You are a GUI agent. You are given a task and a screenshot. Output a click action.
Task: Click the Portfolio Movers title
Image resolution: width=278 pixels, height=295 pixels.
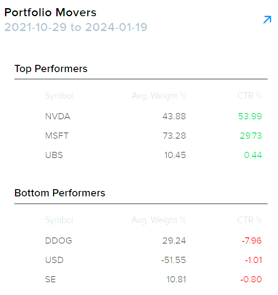50,13
